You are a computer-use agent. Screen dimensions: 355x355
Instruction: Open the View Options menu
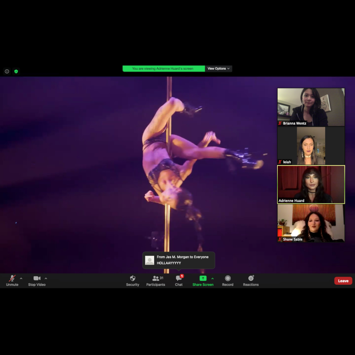point(219,69)
